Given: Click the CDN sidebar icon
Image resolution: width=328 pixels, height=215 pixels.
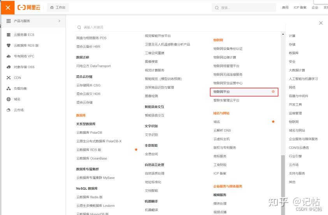Looking at the screenshot, I should (x=9, y=78).
